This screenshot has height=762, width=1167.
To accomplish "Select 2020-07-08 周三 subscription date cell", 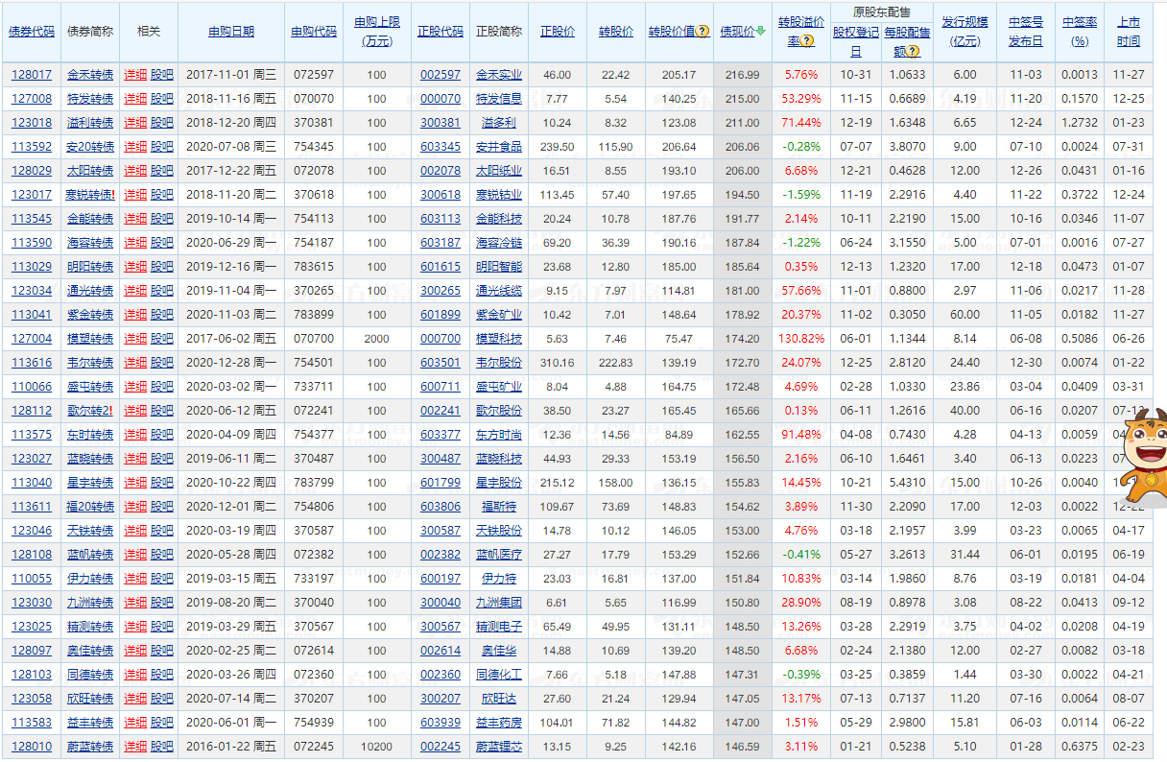I will (231, 147).
